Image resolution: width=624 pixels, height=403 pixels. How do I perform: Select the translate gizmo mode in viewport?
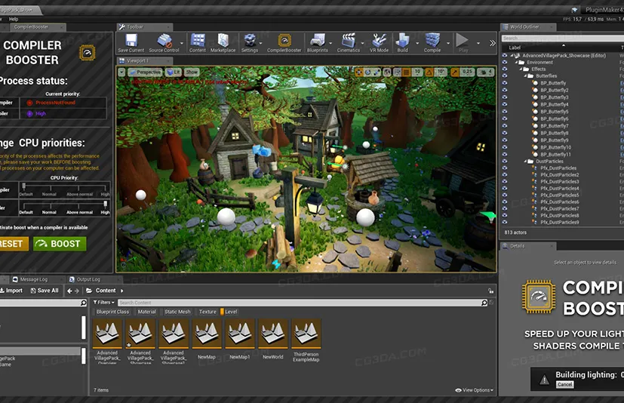pyautogui.click(x=359, y=72)
